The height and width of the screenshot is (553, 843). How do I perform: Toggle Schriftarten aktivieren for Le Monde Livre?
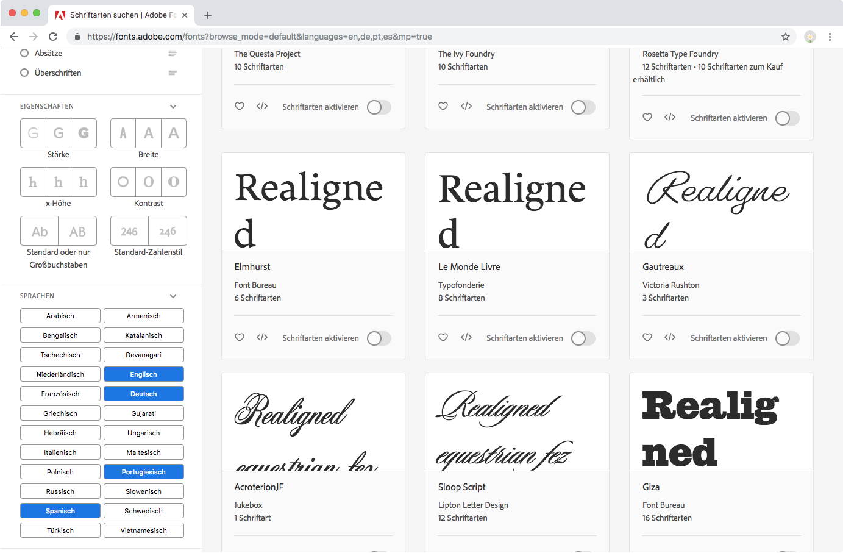583,338
